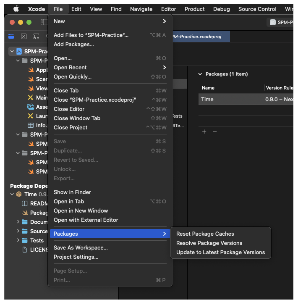Select Open in Tab menu item
This screenshot has width=298, height=305.
point(110,201)
